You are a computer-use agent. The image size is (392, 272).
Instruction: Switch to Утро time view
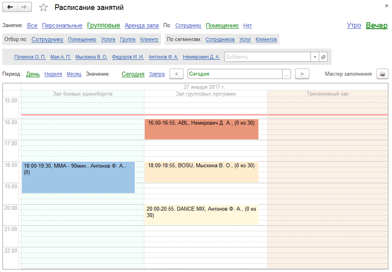tap(354, 26)
